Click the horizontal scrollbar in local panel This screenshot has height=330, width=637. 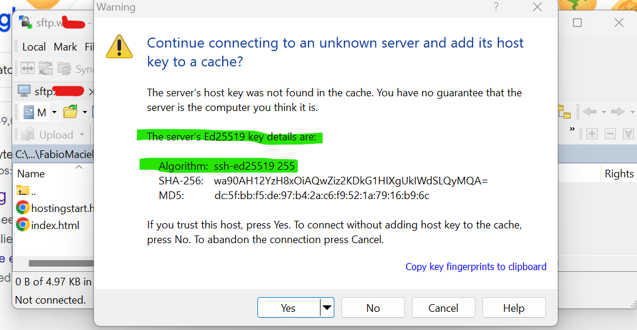(x=61, y=264)
